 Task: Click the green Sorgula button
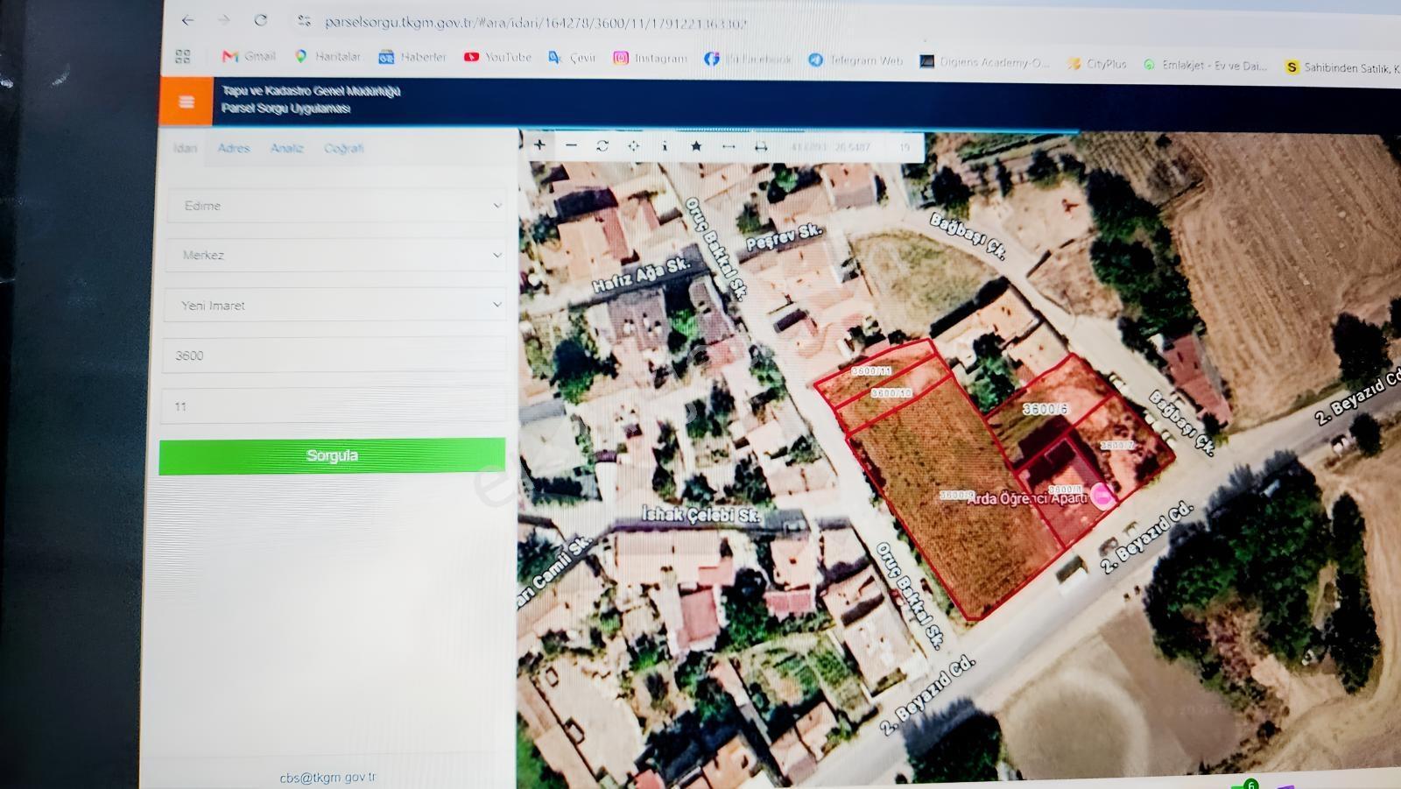tap(332, 456)
